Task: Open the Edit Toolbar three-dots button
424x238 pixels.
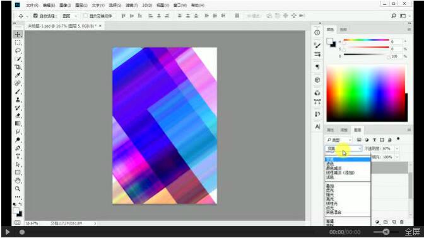Action: 18,196
